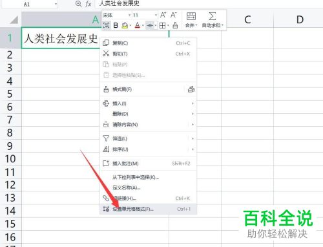Open the 删除(D) submenu
Image resolution: width=323 pixels, height=247 pixels.
click(148, 114)
